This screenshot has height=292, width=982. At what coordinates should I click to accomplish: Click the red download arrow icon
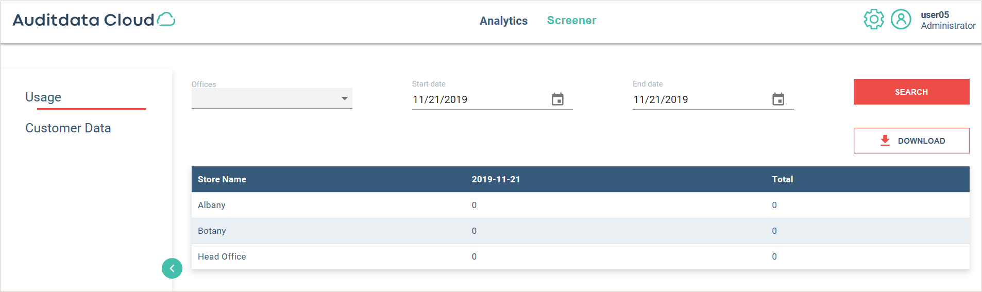[x=885, y=141]
